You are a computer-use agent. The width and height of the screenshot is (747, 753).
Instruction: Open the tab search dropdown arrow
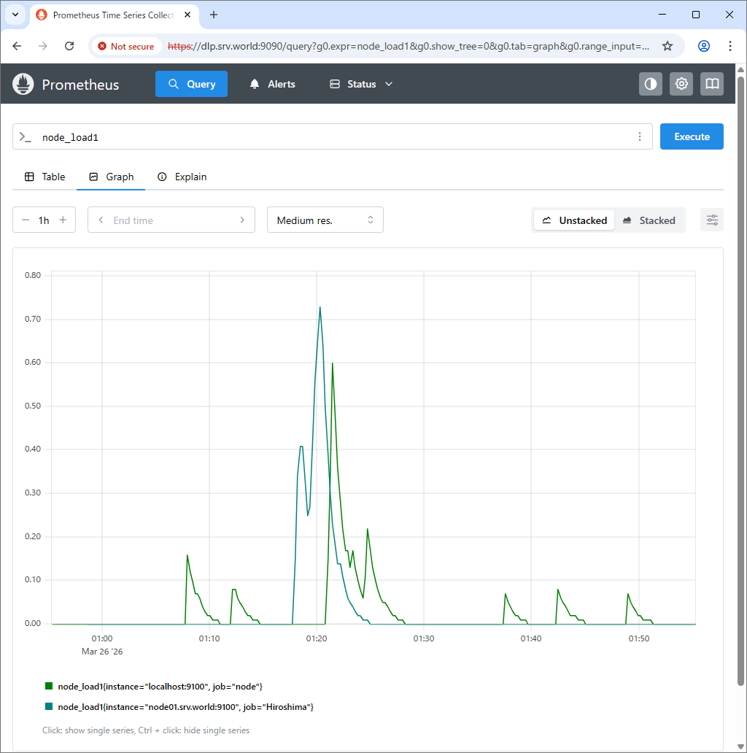15,15
